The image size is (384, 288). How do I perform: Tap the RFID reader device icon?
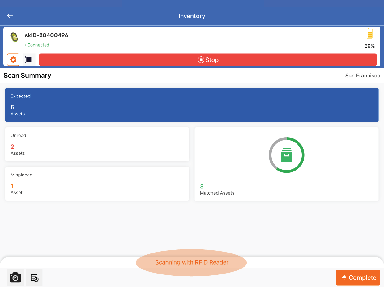coord(14,38)
